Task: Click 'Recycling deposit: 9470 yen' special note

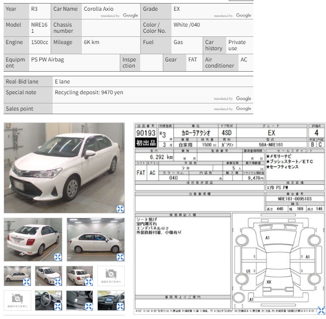Action: point(89,92)
